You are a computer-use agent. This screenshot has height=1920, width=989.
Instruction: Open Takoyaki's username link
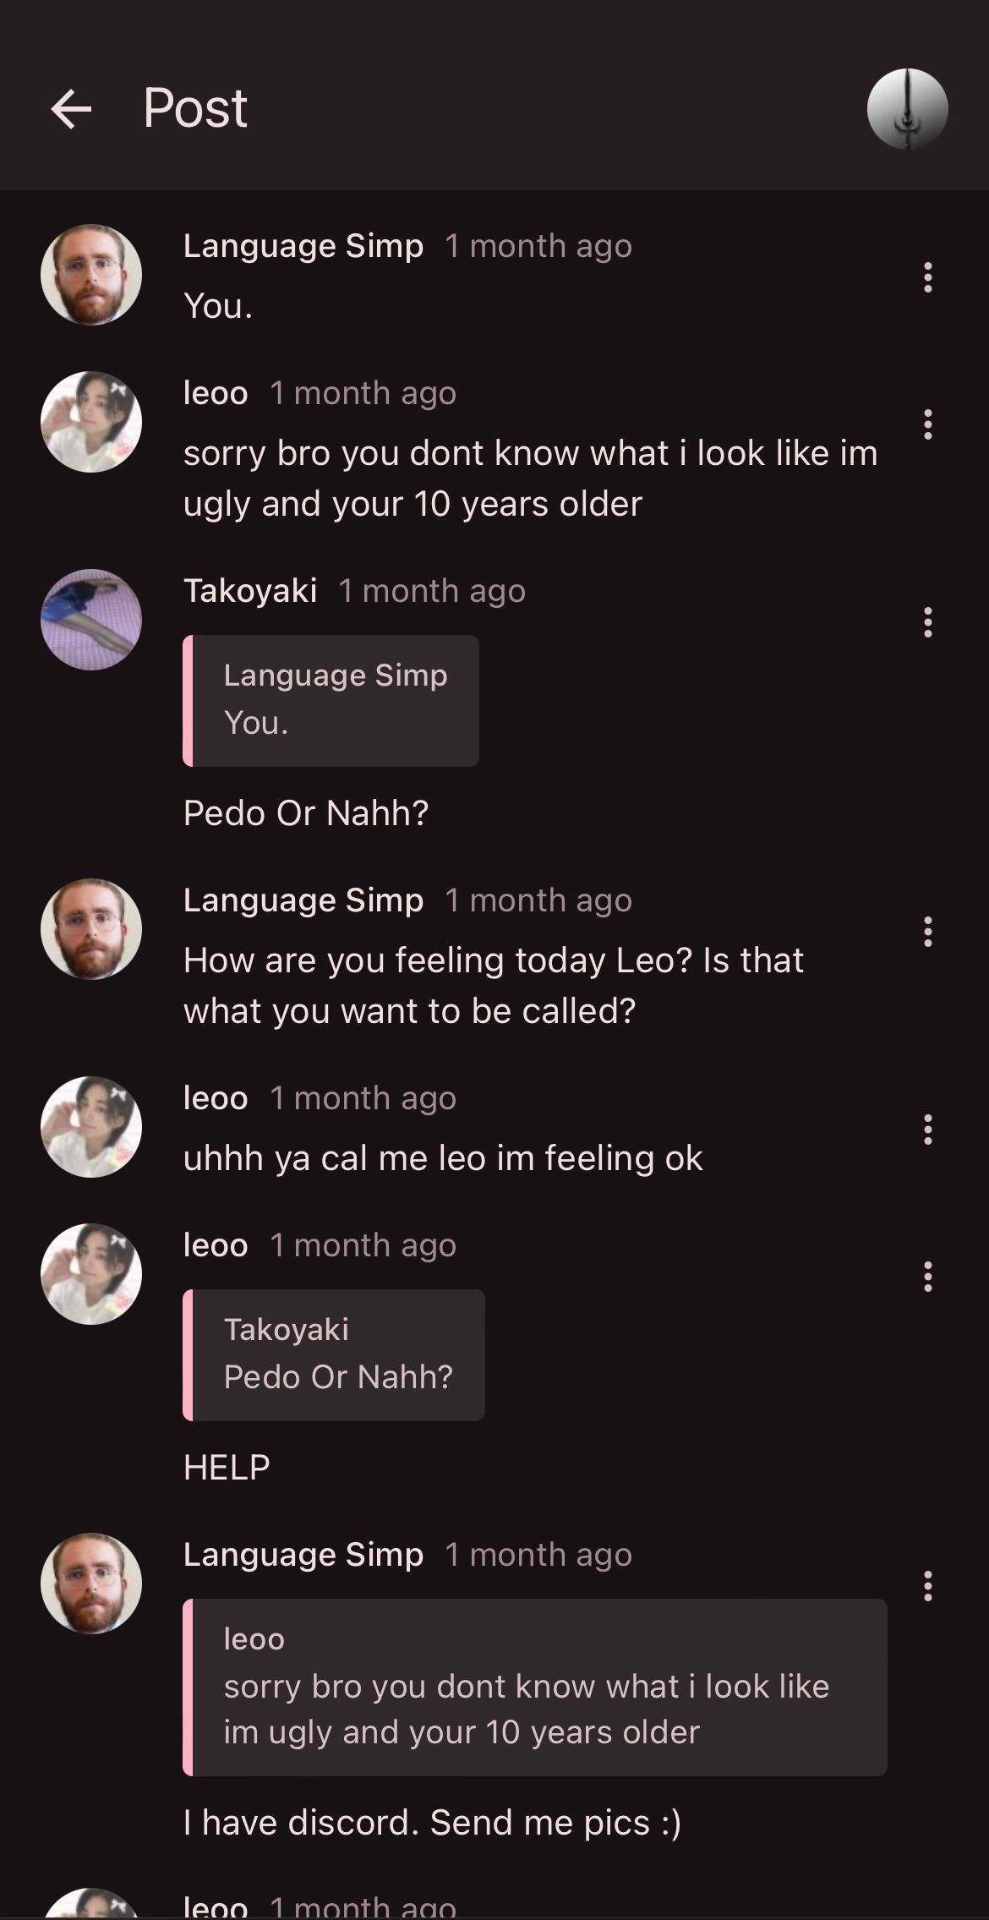[x=250, y=590]
